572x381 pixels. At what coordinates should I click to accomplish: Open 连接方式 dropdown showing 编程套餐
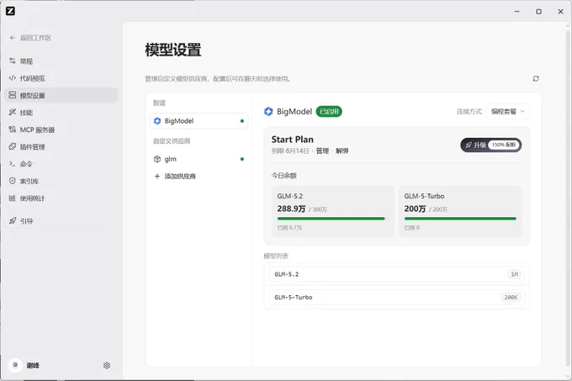(507, 112)
